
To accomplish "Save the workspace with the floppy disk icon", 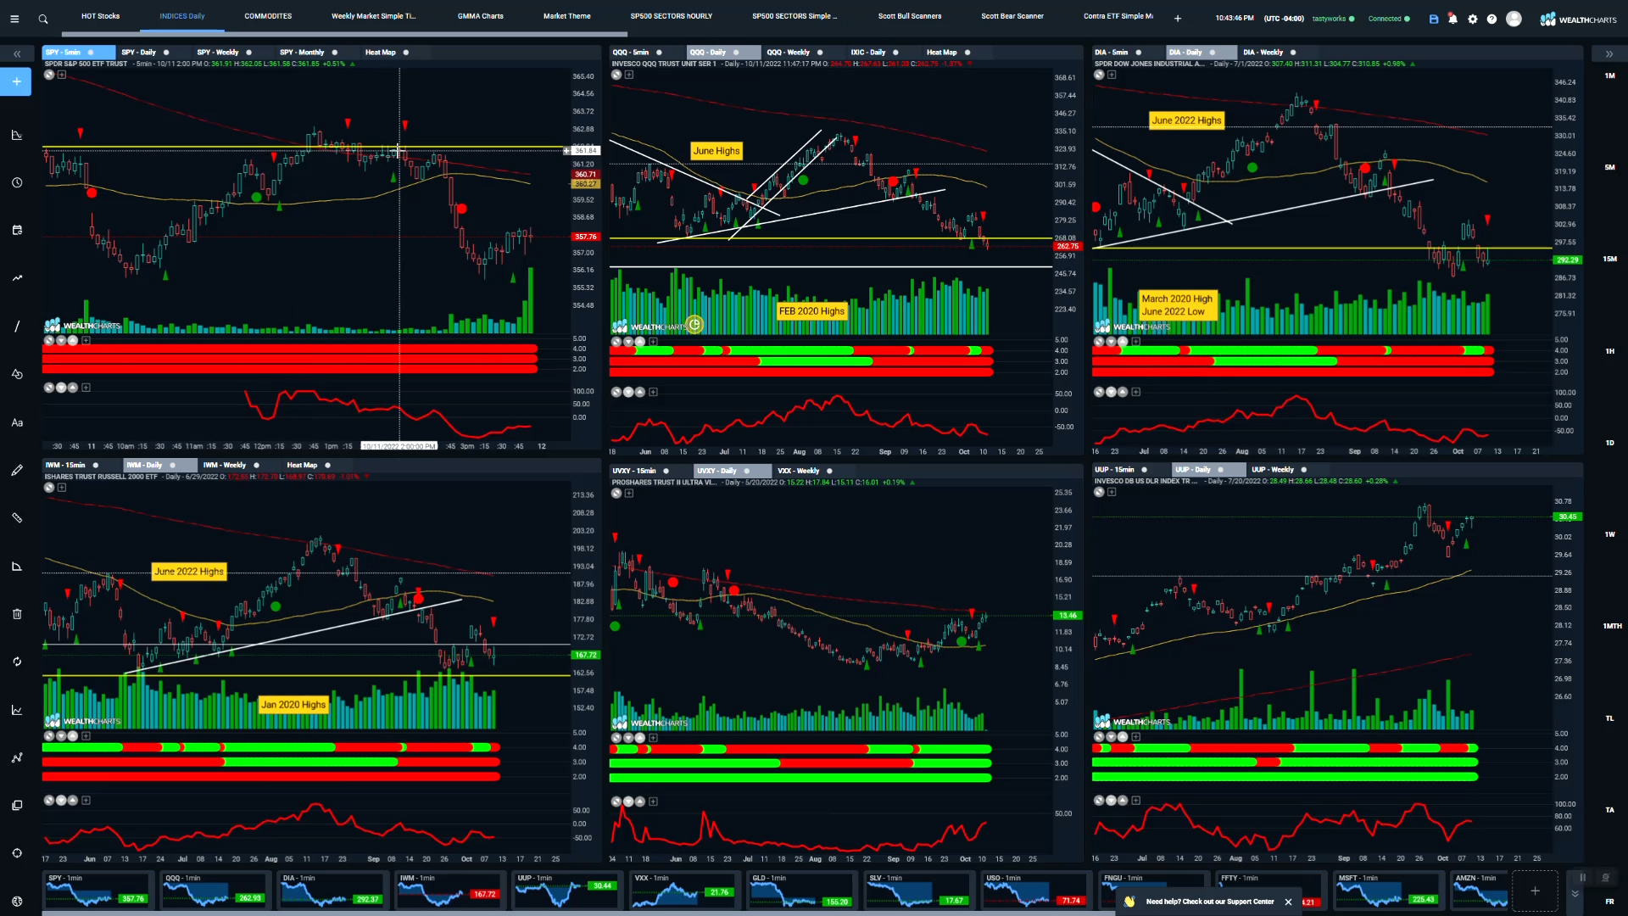I will coord(1434,19).
